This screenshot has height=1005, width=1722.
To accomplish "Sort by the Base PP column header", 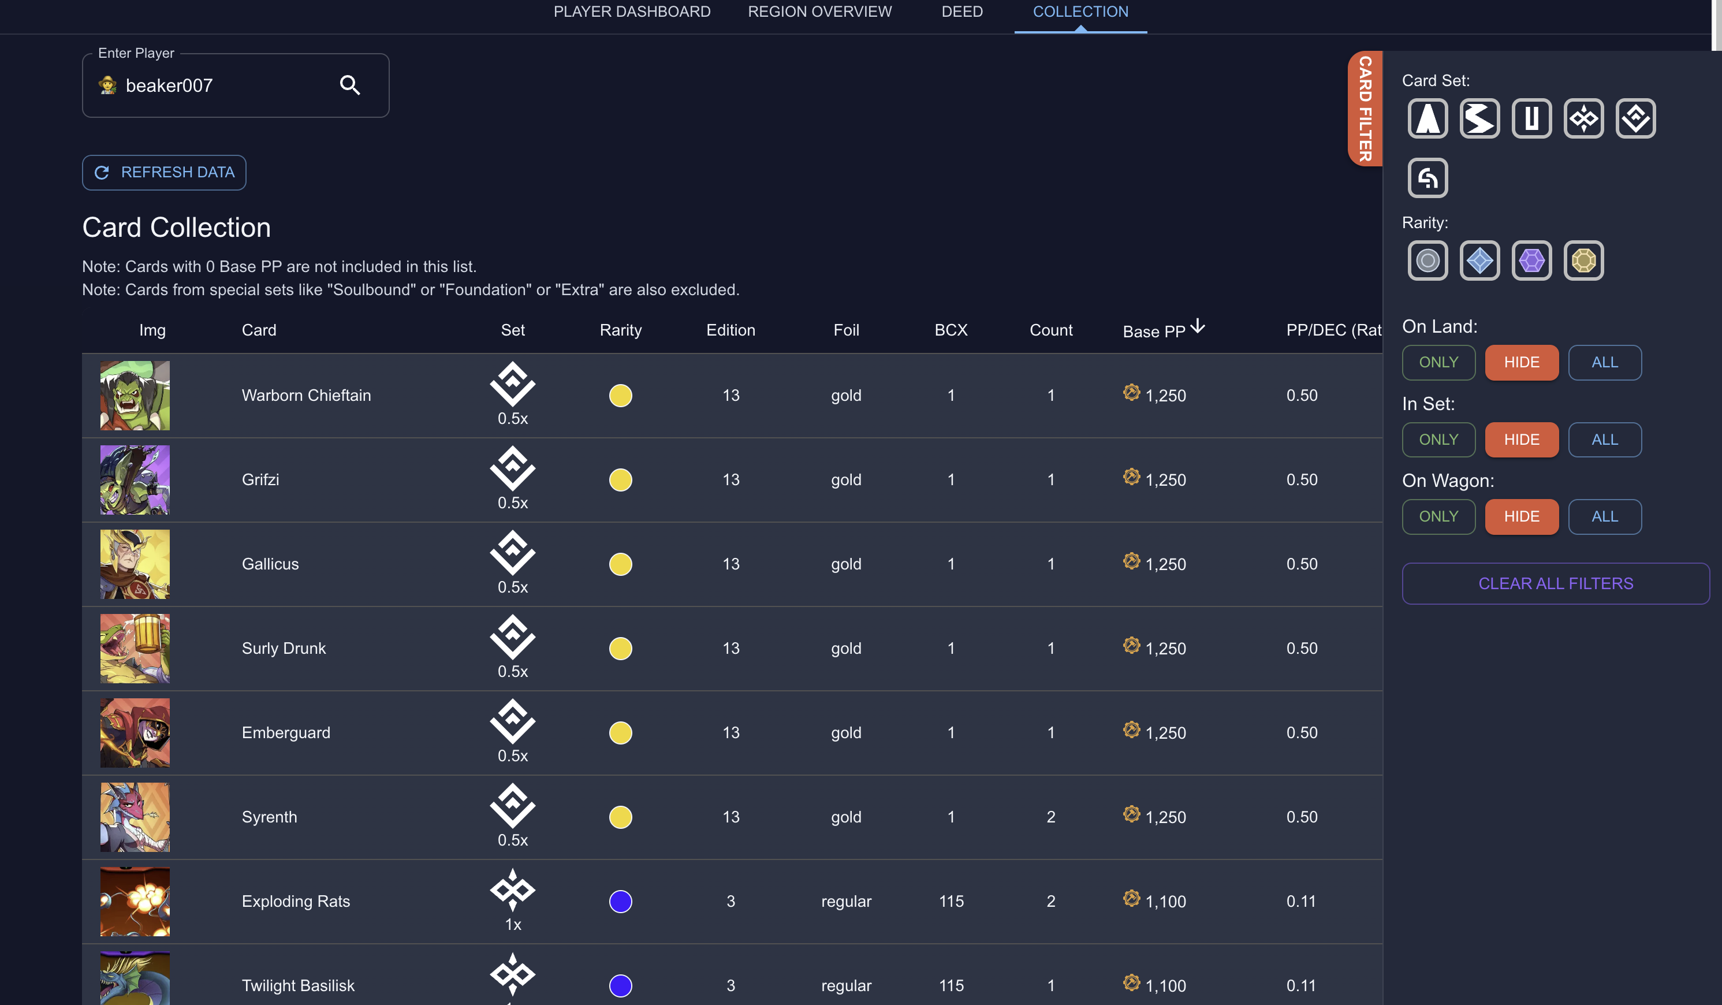I will (x=1154, y=331).
